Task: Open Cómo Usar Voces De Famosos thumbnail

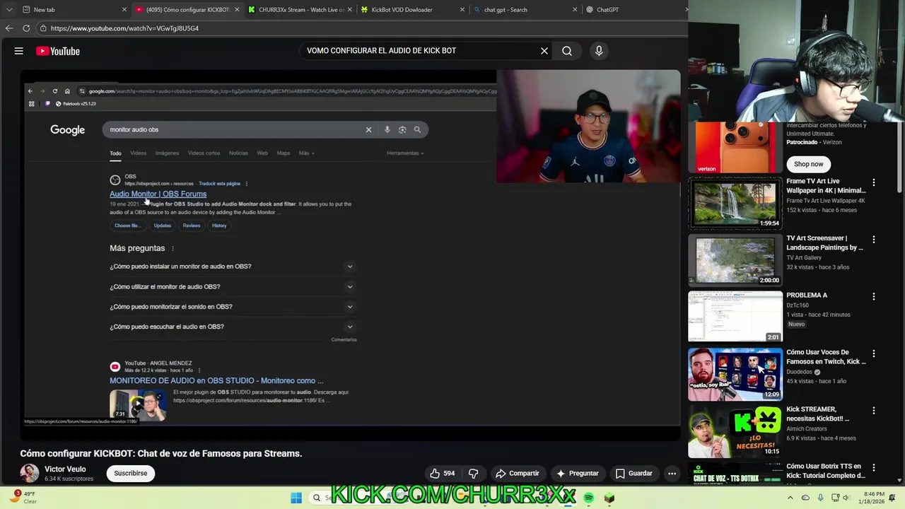Action: pos(735,374)
